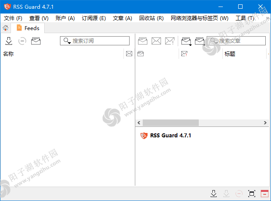Open the 工具 (T) menu
The image size is (271, 201).
(x=245, y=18)
